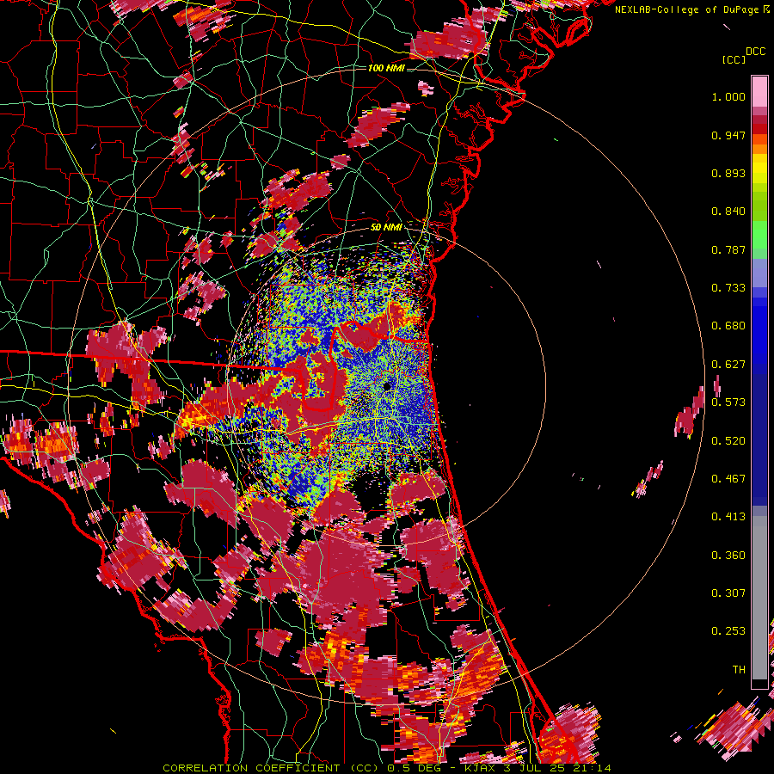Image resolution: width=774 pixels, height=774 pixels.
Task: Select the 0.467 scale value
Action: pos(728,478)
